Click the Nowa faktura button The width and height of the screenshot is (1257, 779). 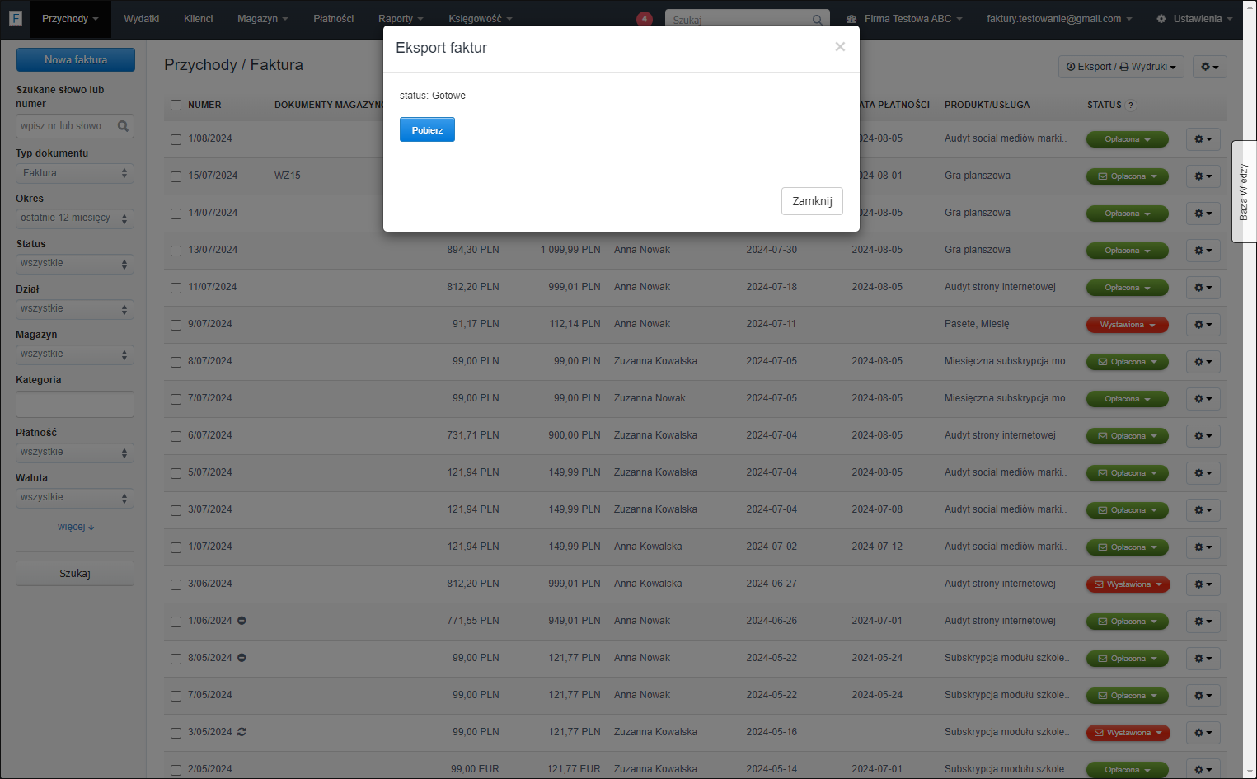pyautogui.click(x=75, y=59)
